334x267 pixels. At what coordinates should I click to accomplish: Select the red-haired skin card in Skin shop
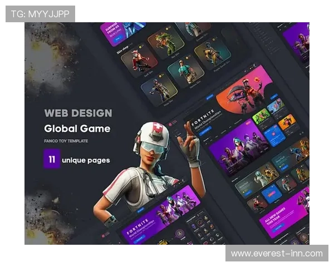(138, 61)
